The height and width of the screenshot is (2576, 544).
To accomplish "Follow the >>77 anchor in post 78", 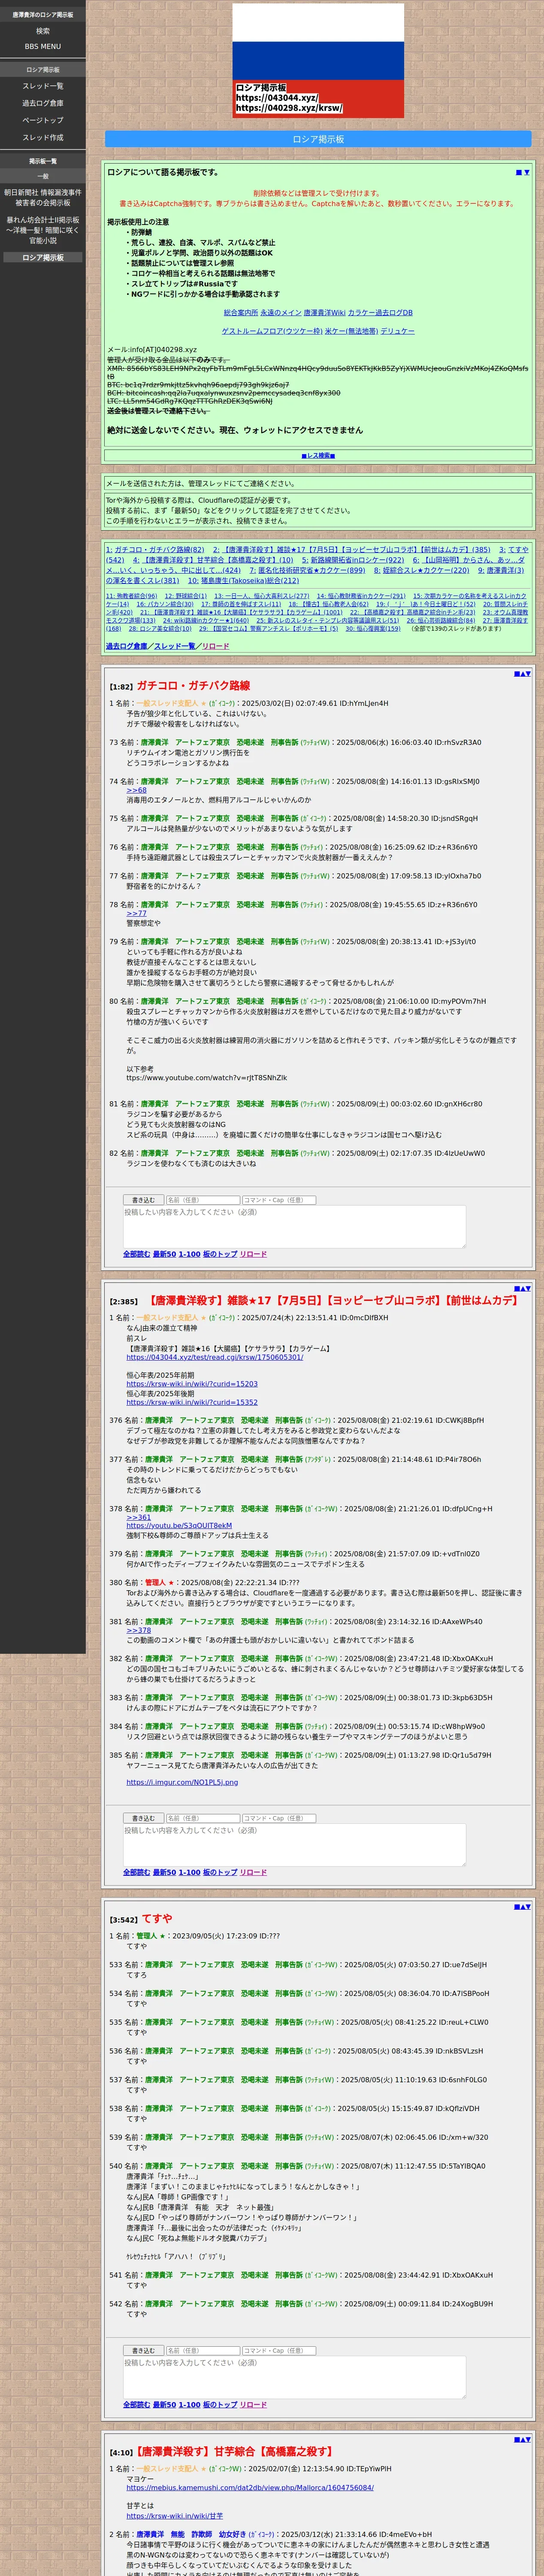I will coord(136,913).
